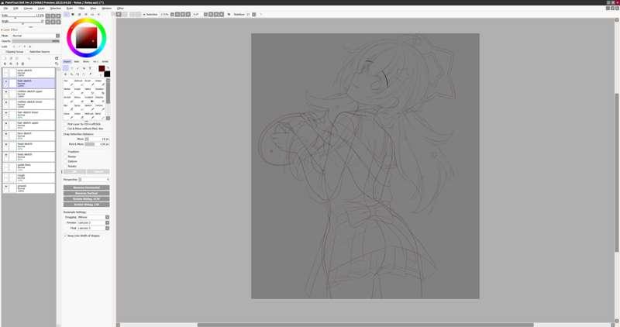Toggle the Selection checkbox in the quick bar

click(144, 14)
